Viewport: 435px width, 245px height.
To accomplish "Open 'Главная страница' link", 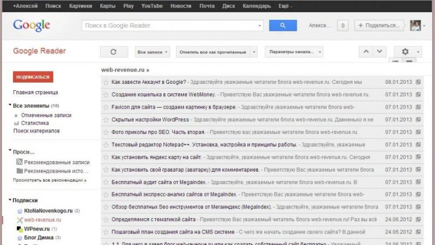I will (x=35, y=92).
